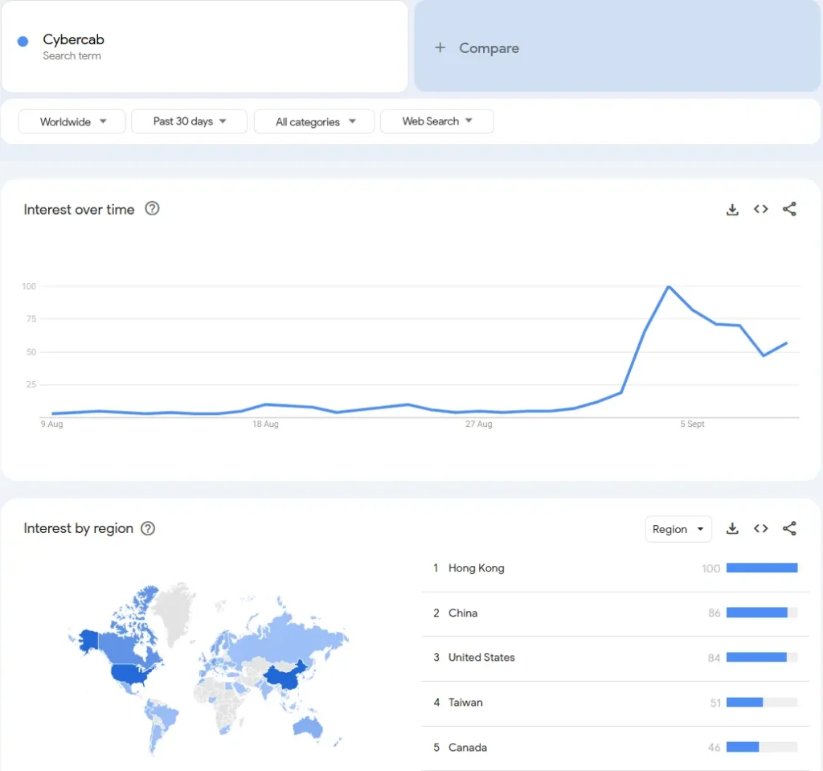Open embed code for Interest over time
The width and height of the screenshot is (823, 771).
[x=760, y=209]
